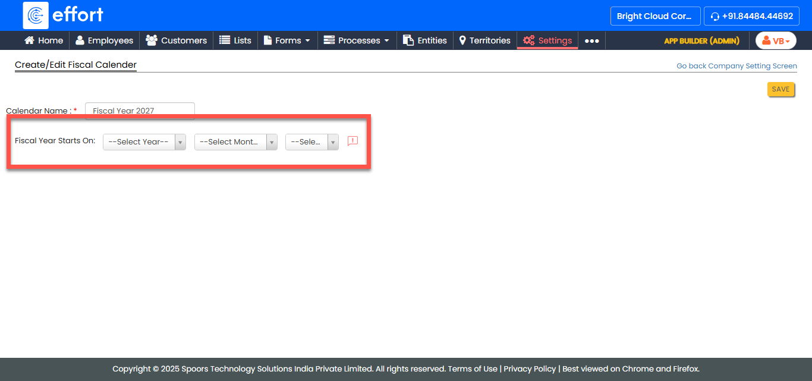The height and width of the screenshot is (381, 812).
Task: Open the VB user profile dropdown
Action: pyautogui.click(x=776, y=40)
